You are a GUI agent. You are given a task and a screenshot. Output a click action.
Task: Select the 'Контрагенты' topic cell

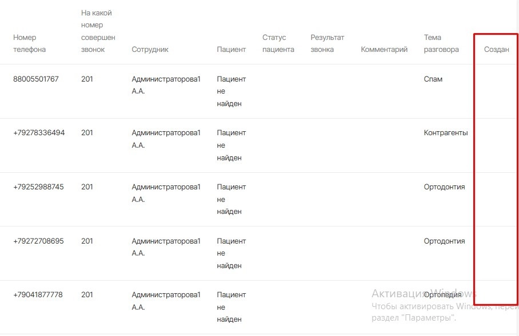(x=445, y=133)
